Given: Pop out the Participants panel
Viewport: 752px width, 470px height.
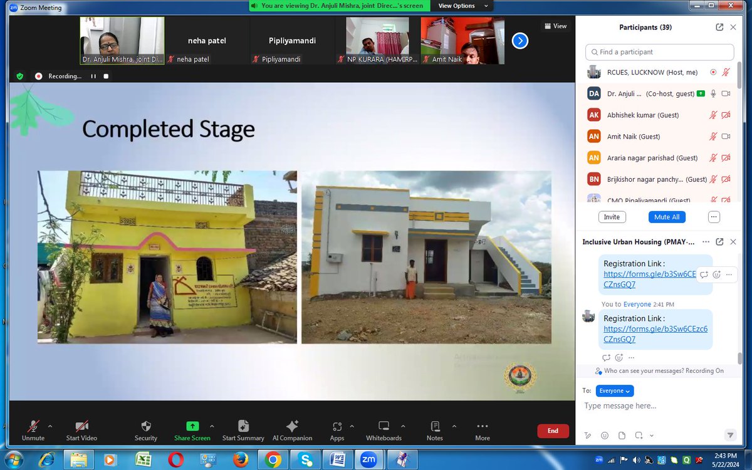Looking at the screenshot, I should click(x=719, y=28).
